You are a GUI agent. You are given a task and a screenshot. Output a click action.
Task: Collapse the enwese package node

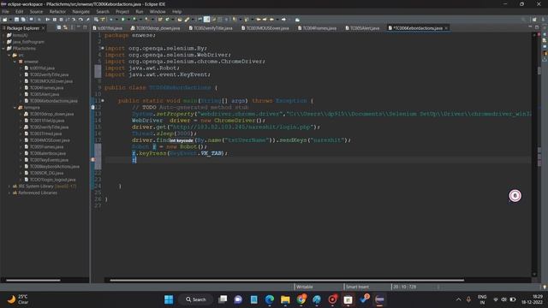tap(15, 62)
